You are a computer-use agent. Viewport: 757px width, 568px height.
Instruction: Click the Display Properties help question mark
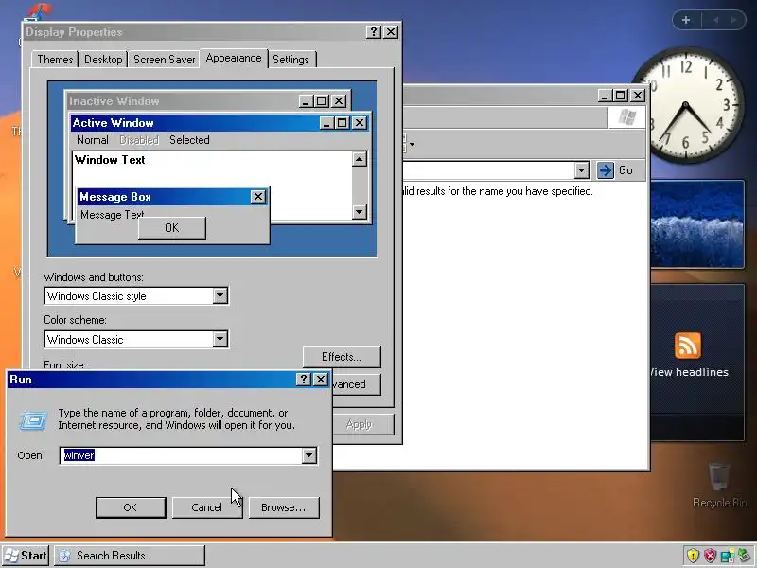(x=373, y=32)
